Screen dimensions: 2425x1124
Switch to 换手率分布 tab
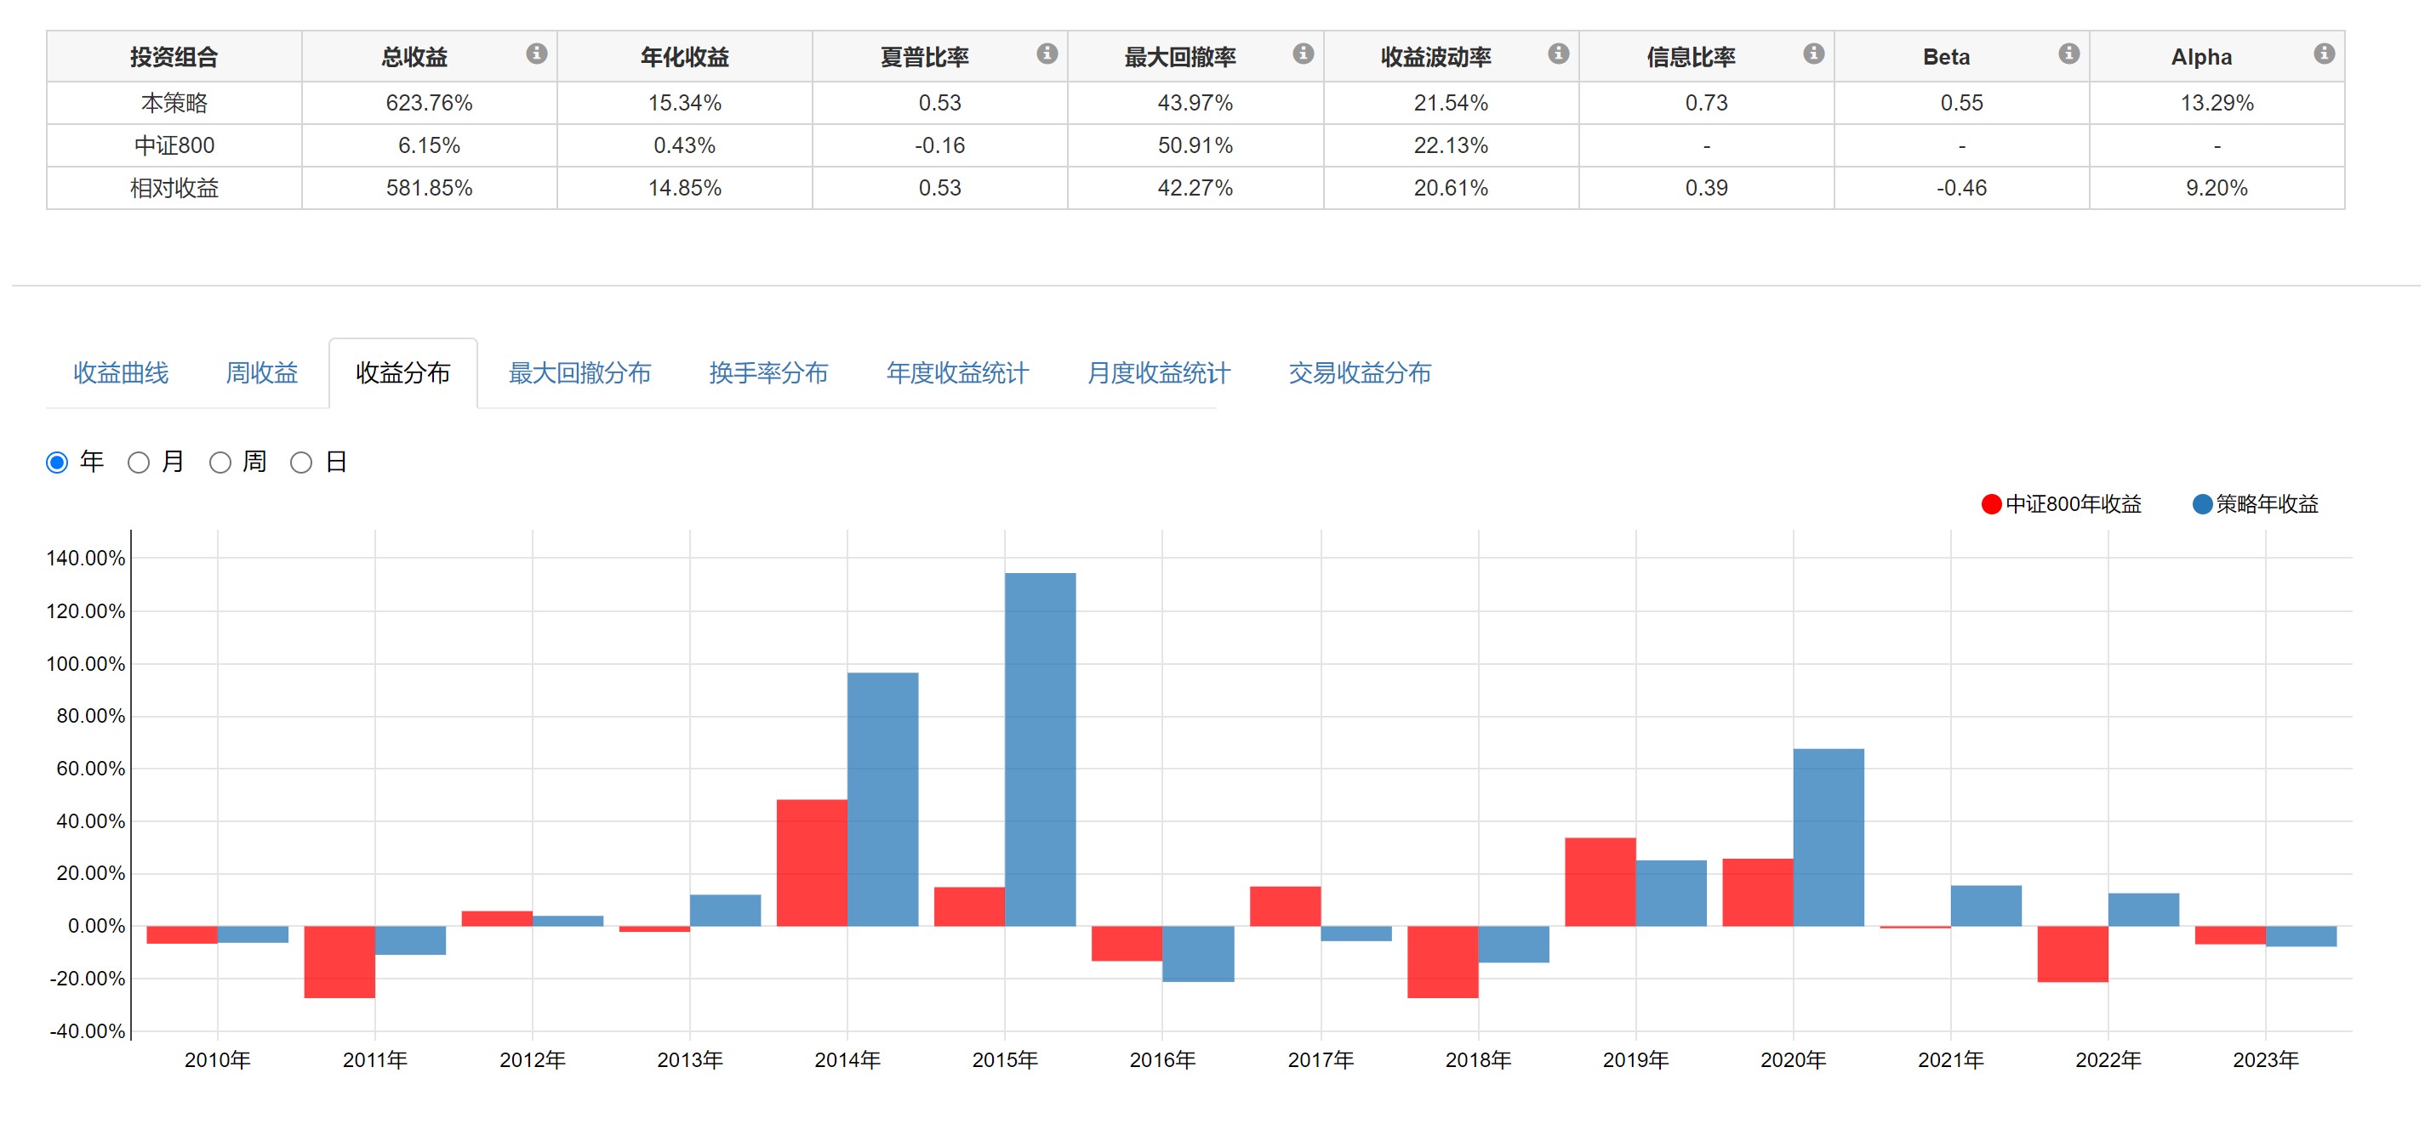click(x=768, y=373)
